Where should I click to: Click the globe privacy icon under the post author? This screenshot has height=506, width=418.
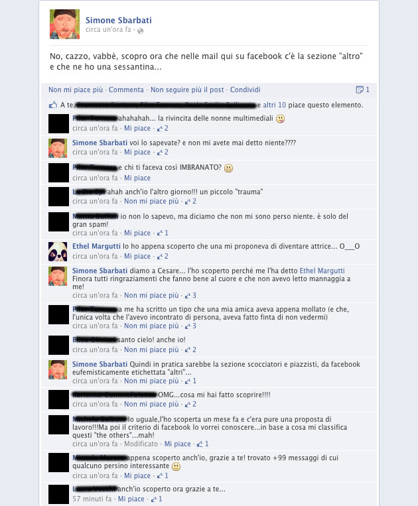click(140, 31)
